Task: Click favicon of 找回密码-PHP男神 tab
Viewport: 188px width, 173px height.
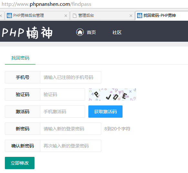Action: pyautogui.click(x=140, y=16)
